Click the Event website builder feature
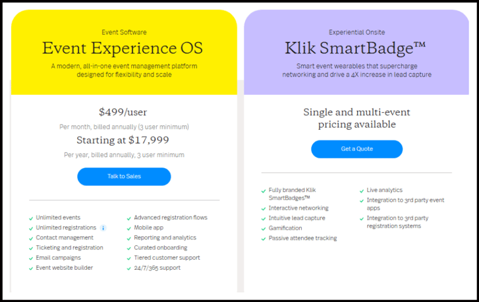The height and width of the screenshot is (302, 479). coord(65,268)
